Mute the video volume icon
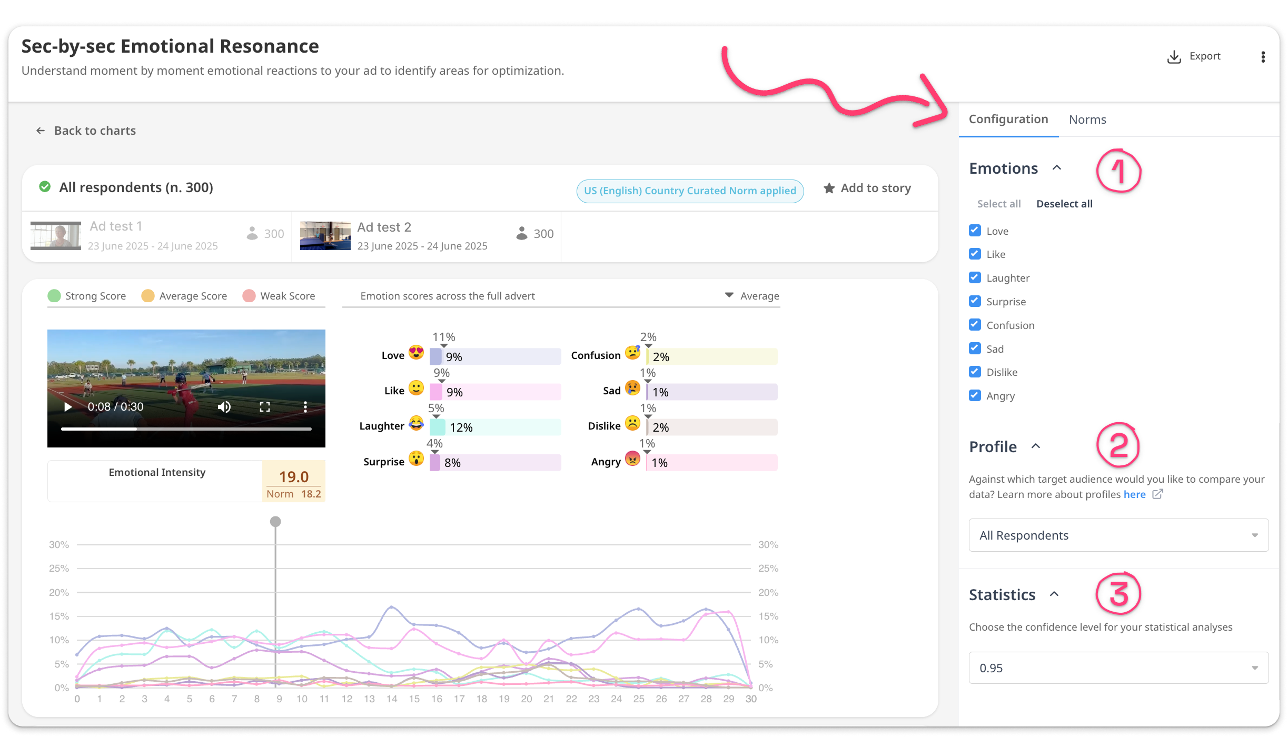The image size is (1288, 737). [224, 407]
